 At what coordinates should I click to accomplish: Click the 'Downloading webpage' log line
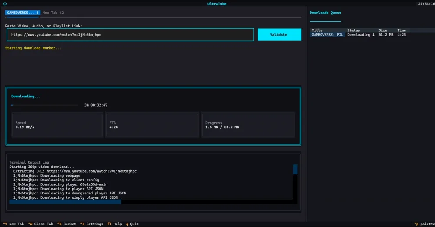click(47, 176)
